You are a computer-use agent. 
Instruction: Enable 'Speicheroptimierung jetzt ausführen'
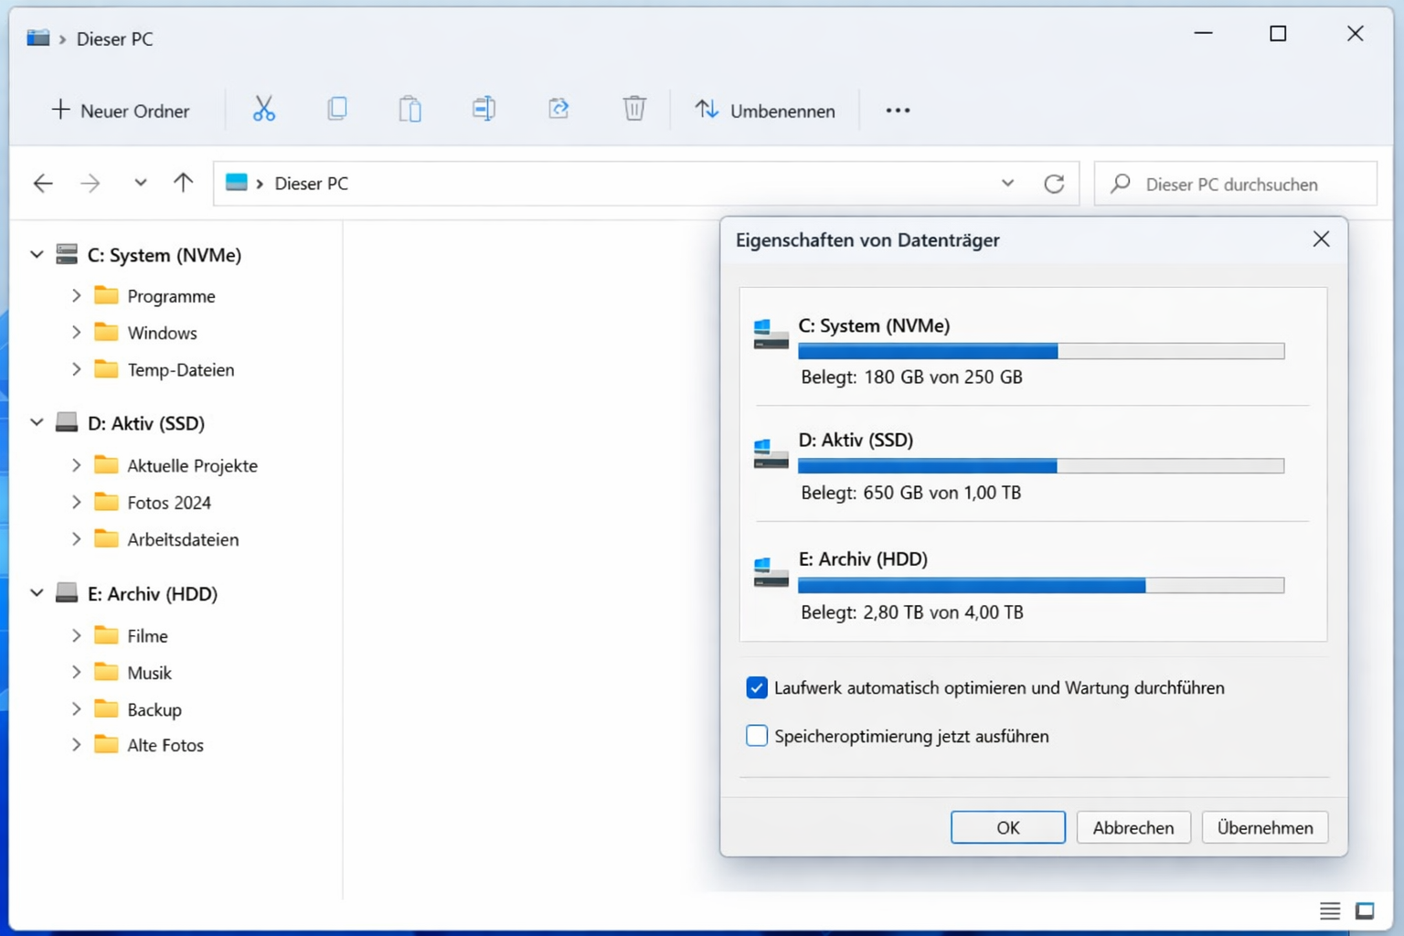756,735
